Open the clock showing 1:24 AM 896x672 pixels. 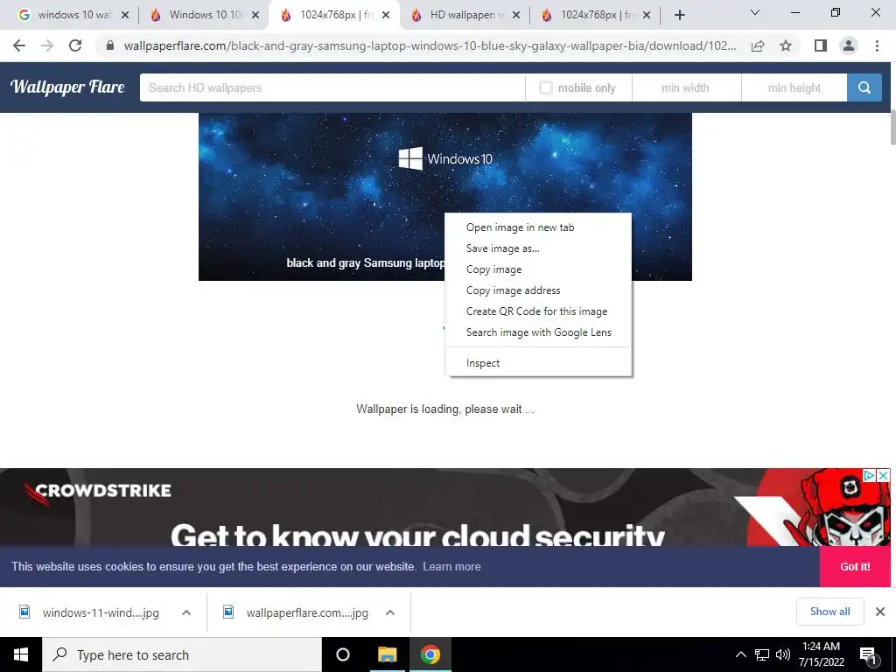821,654
